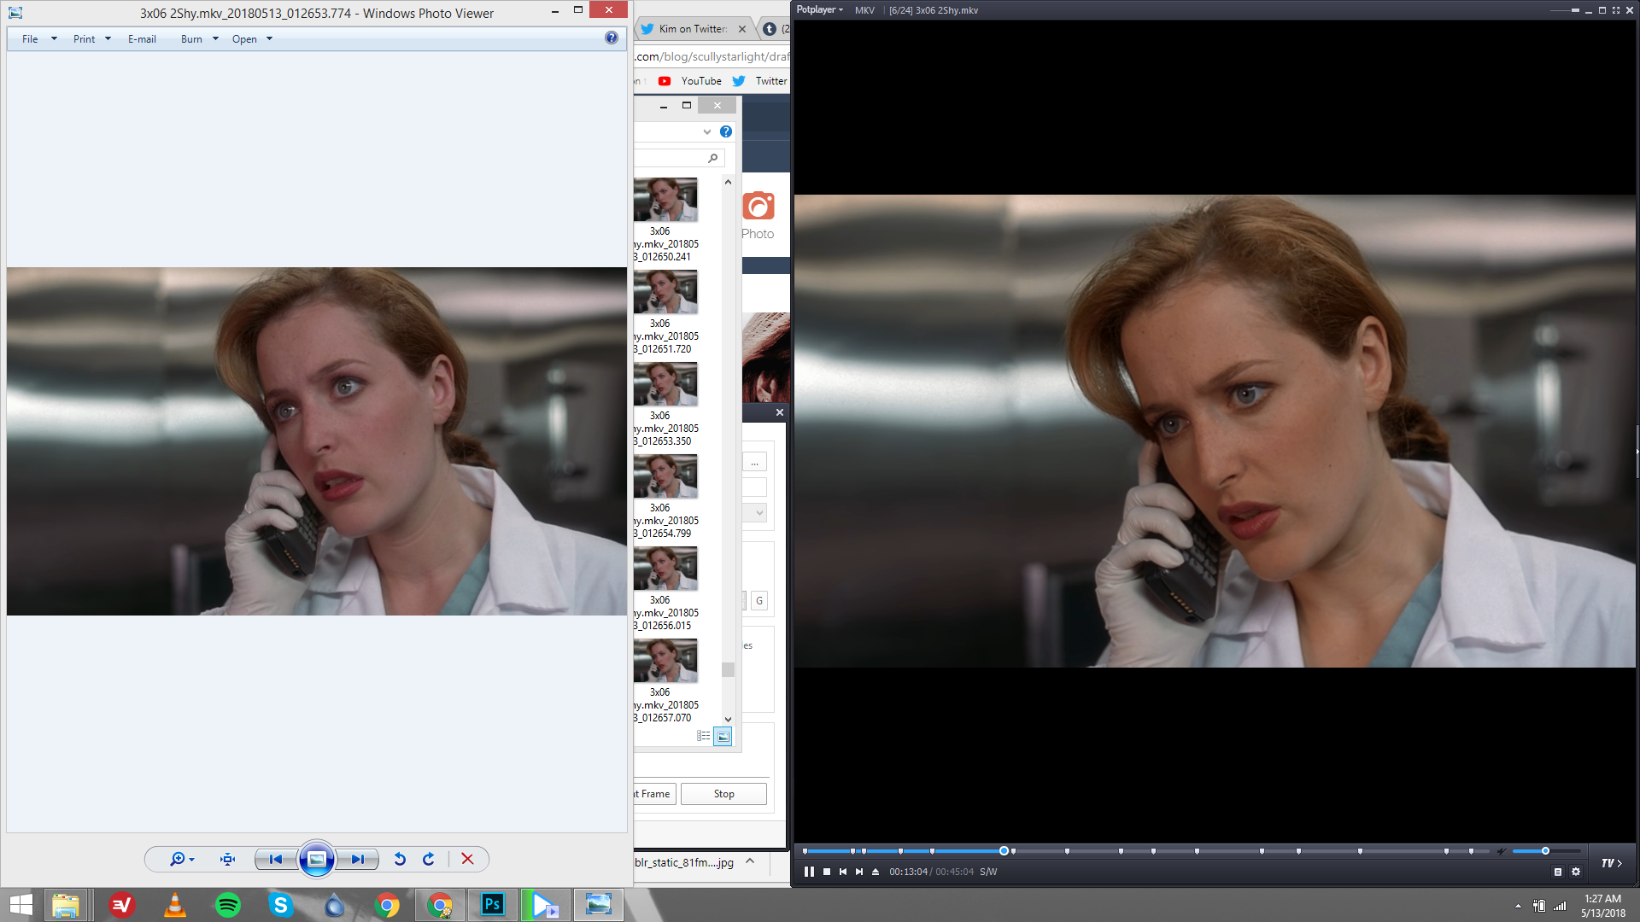Go to previous photo in Photo Viewer

point(275,859)
